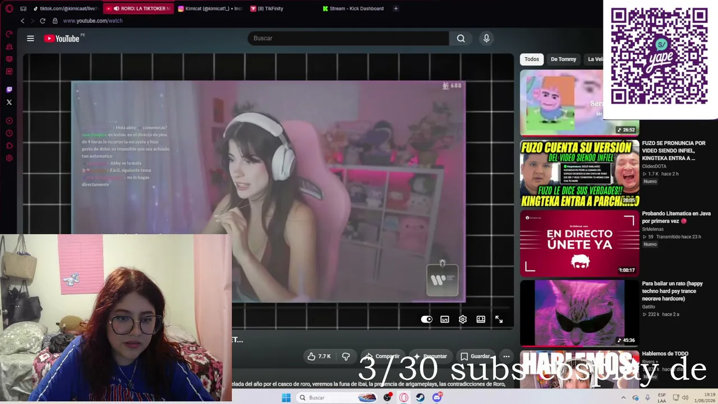Screen dimensions: 718x404
Task: Switch the player to theater mode
Action: click(481, 319)
